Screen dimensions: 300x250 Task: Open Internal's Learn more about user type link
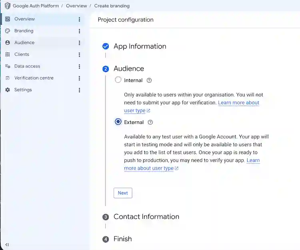(238, 103)
